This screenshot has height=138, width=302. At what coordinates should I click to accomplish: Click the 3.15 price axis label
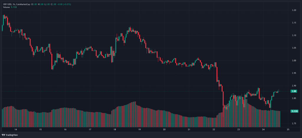(293, 23)
